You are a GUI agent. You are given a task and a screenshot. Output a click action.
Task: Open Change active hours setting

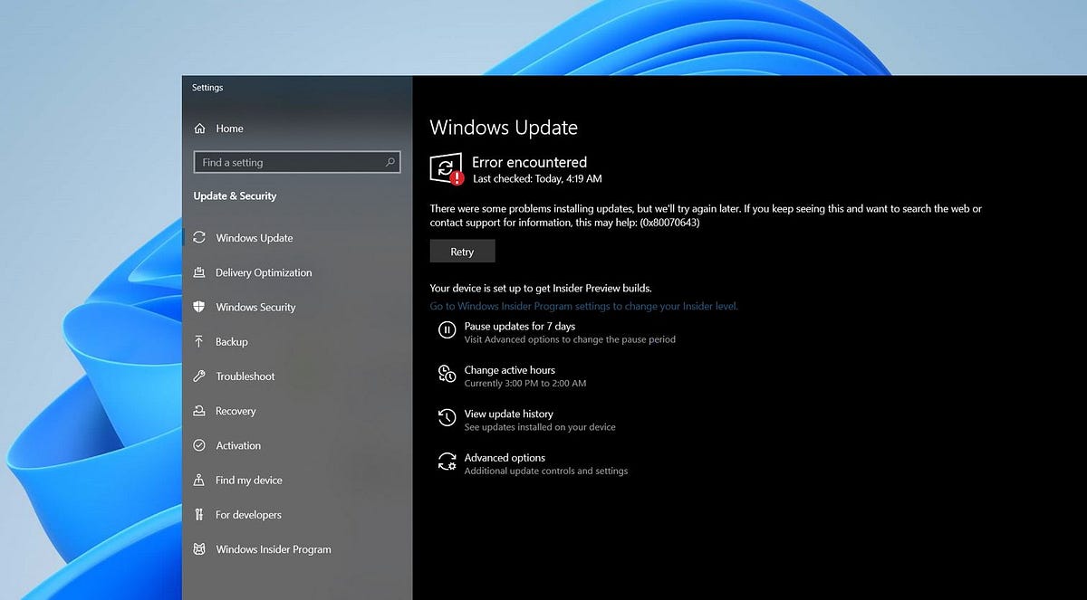click(x=509, y=370)
